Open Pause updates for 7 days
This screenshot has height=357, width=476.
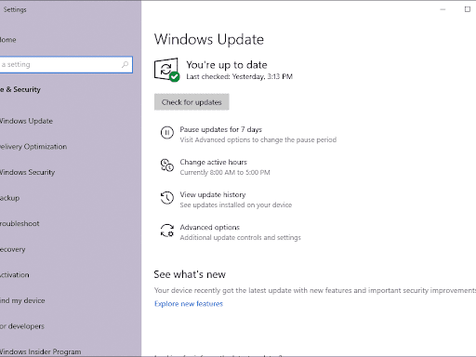point(220,129)
